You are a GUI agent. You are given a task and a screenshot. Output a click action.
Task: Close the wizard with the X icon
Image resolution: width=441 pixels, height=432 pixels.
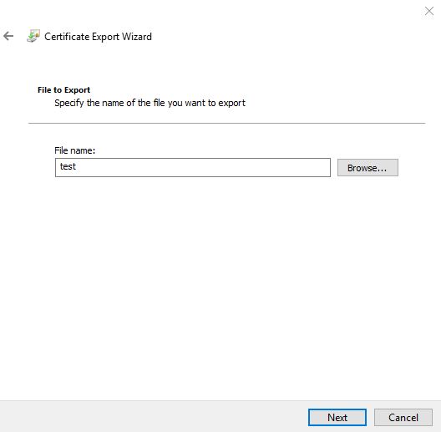point(429,11)
